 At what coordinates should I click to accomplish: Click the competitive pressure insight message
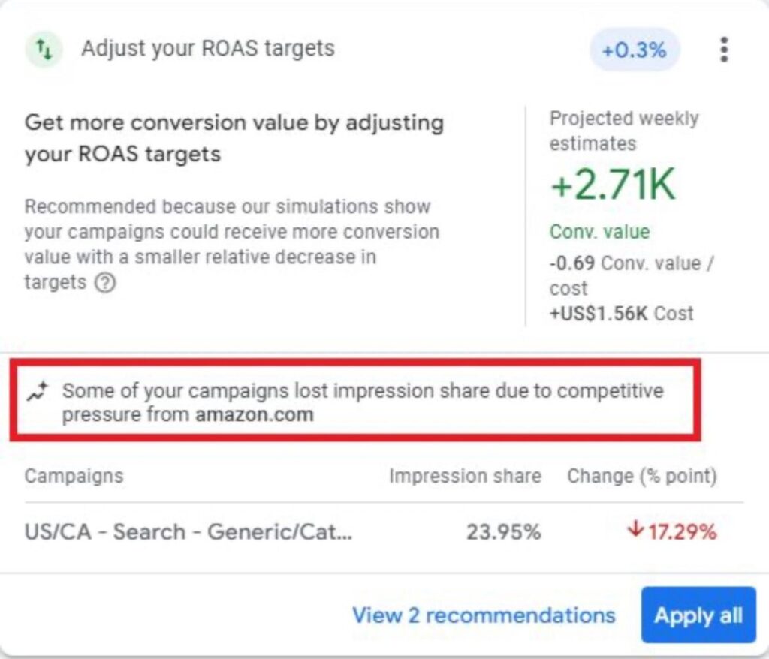point(363,402)
